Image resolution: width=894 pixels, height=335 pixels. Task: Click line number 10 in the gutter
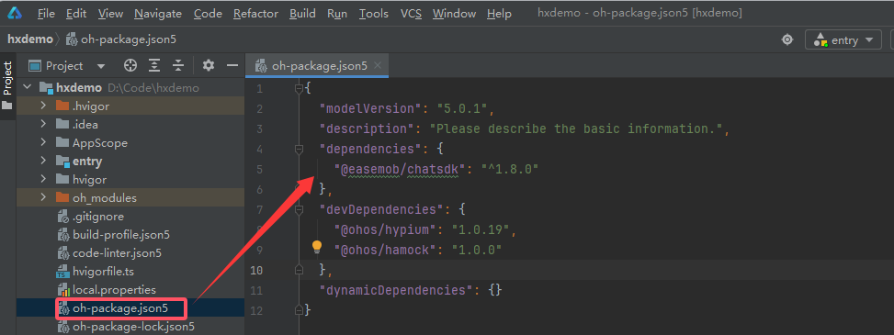(256, 270)
